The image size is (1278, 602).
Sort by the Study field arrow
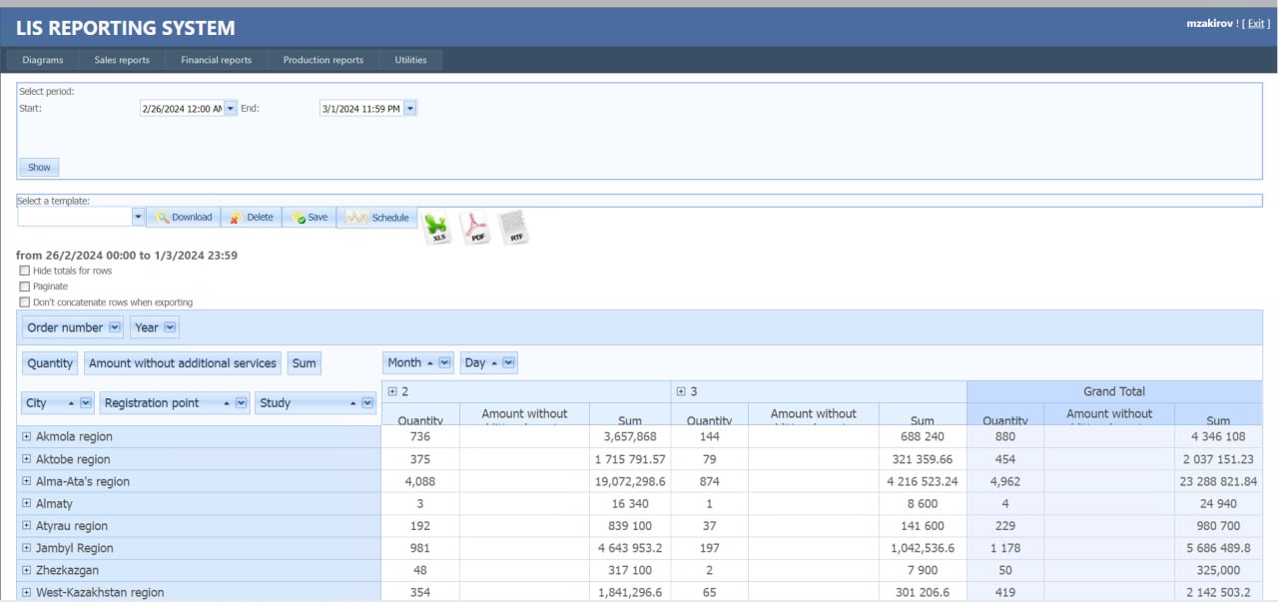click(352, 403)
